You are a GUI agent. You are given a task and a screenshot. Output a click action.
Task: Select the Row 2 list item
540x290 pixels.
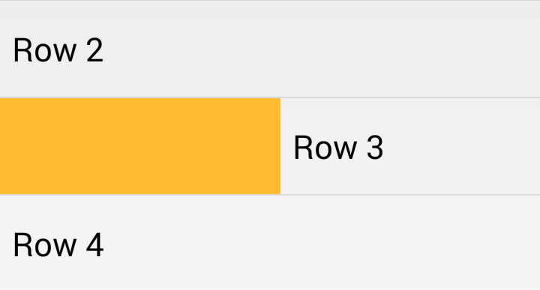tap(270, 49)
